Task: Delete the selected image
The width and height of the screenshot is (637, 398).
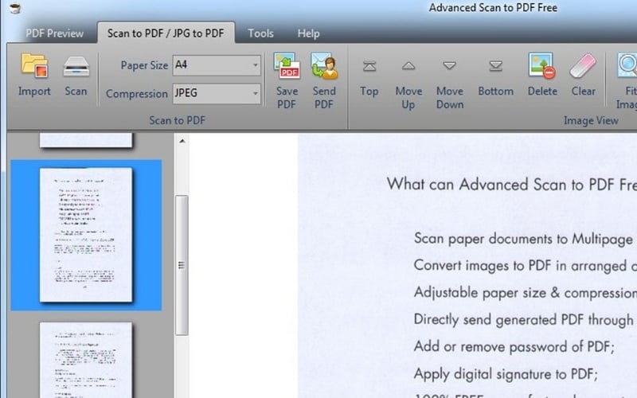Action: [x=542, y=65]
